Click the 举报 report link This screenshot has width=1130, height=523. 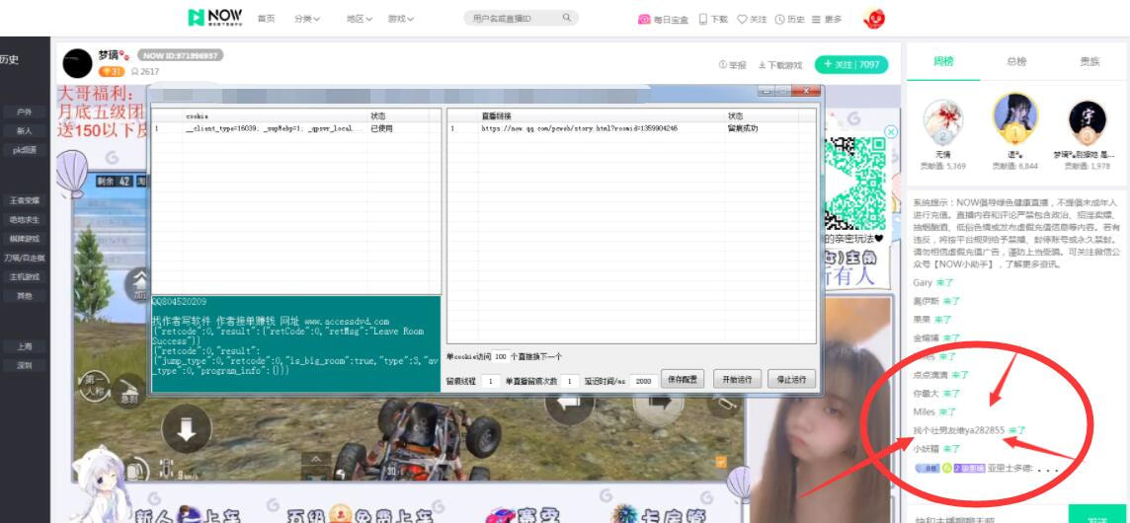(x=732, y=65)
